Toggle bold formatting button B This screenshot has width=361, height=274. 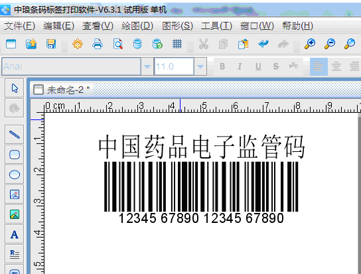(222, 66)
